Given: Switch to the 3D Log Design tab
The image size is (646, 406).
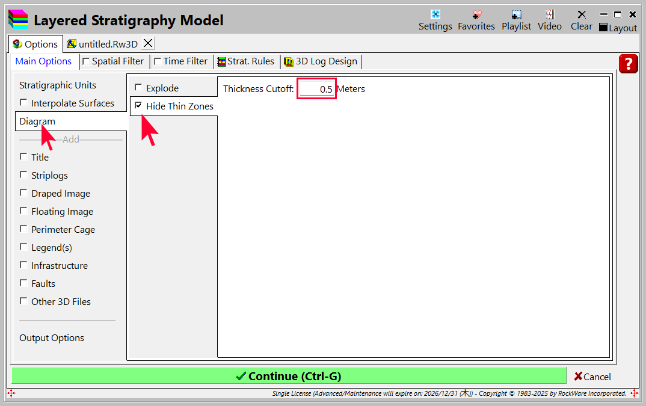Looking at the screenshot, I should pyautogui.click(x=321, y=61).
